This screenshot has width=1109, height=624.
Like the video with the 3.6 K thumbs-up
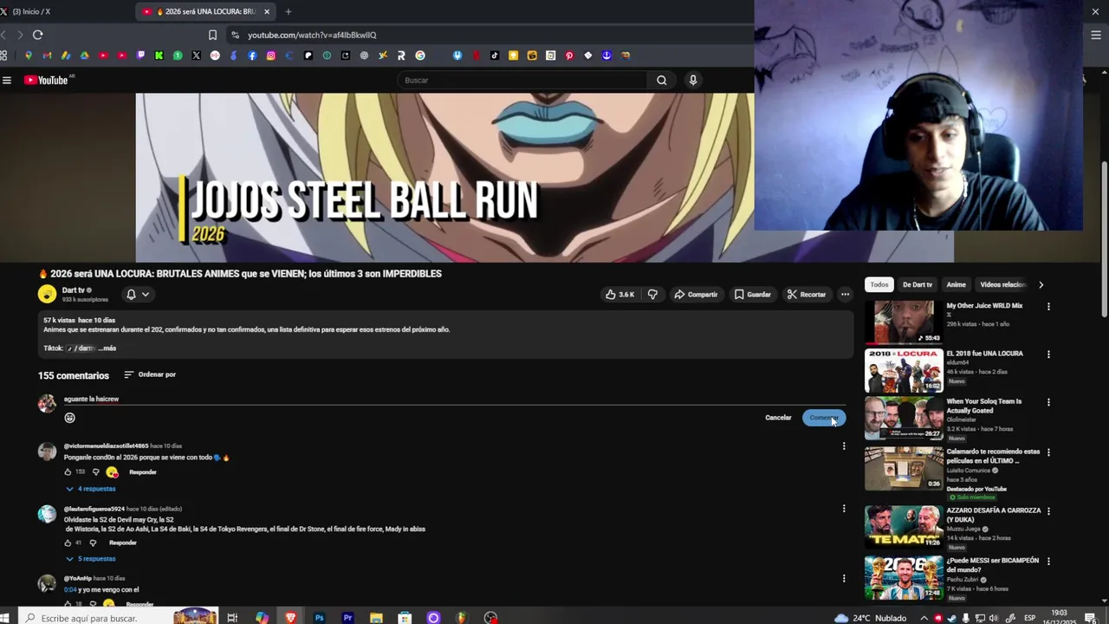click(x=619, y=295)
